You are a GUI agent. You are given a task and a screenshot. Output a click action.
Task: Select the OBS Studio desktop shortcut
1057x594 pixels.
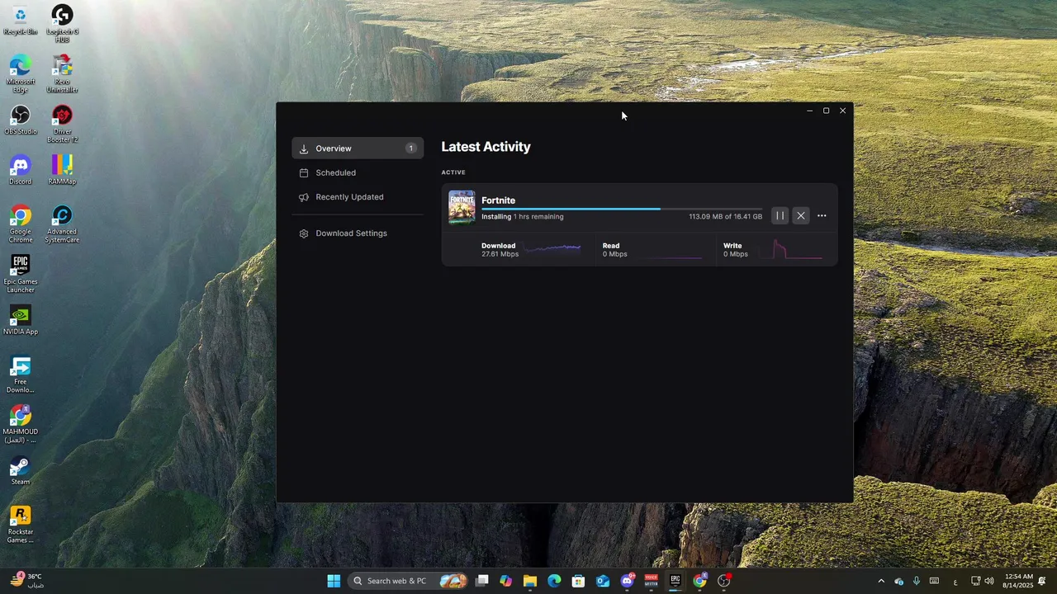point(20,120)
